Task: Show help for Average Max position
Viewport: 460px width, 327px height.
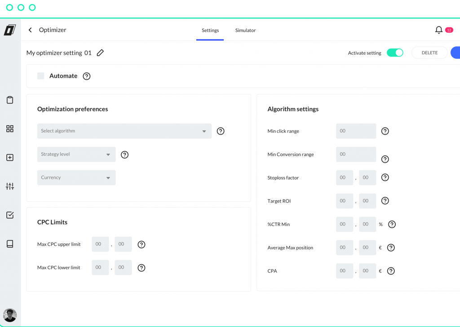Action: click(x=391, y=247)
